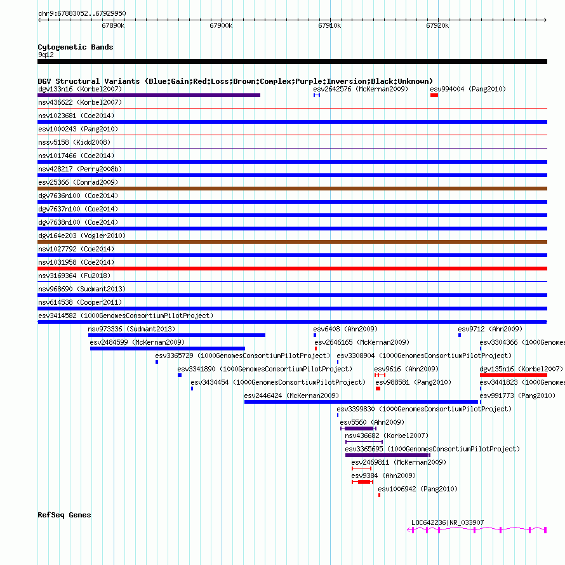Image resolution: width=565 pixels, height=565 pixels.
Task: Open esv3414582 (1000GenomesConsortiumPilotProject) label
Action: pyautogui.click(x=126, y=316)
